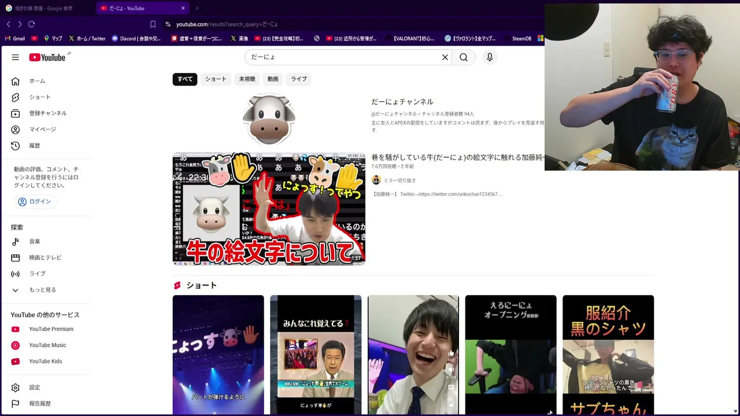Click the URL address bar
The height and width of the screenshot is (416, 740).
[x=353, y=24]
